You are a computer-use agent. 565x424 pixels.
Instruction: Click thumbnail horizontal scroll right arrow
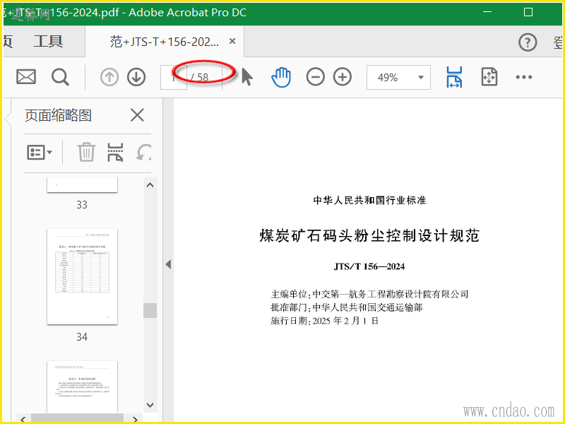(x=135, y=419)
